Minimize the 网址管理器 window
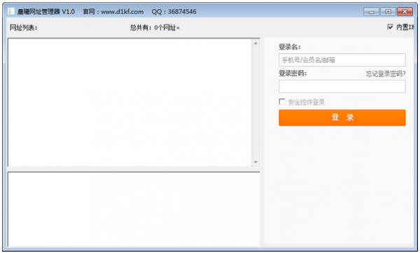 371,12
